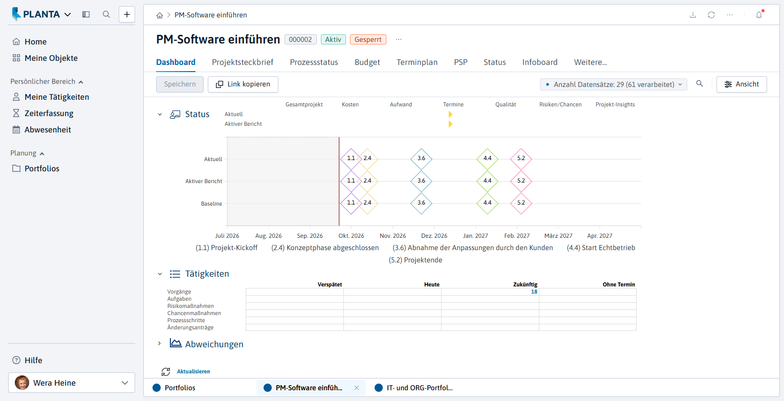Toggle the sidebar panel icon
Screen dimensions: 784x401
tap(86, 14)
